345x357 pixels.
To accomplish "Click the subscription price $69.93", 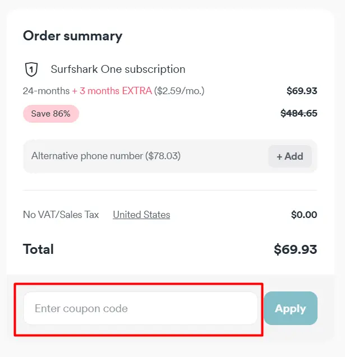I will coord(301,91).
